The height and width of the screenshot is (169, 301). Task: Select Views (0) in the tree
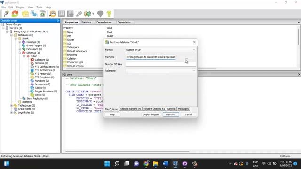[x=40, y=95]
